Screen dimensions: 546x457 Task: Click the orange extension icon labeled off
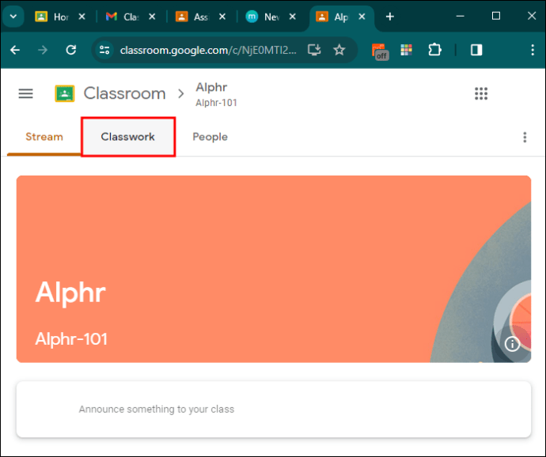pyautogui.click(x=380, y=51)
